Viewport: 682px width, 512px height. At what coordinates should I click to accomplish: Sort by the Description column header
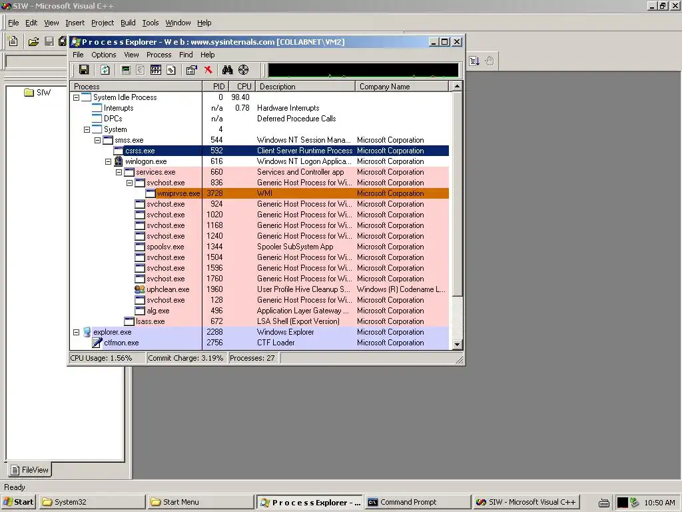[305, 86]
